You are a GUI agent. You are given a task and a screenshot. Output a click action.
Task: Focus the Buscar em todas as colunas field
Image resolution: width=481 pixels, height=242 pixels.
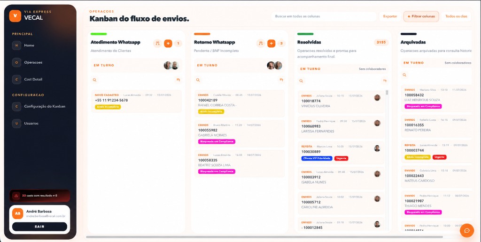click(x=324, y=16)
